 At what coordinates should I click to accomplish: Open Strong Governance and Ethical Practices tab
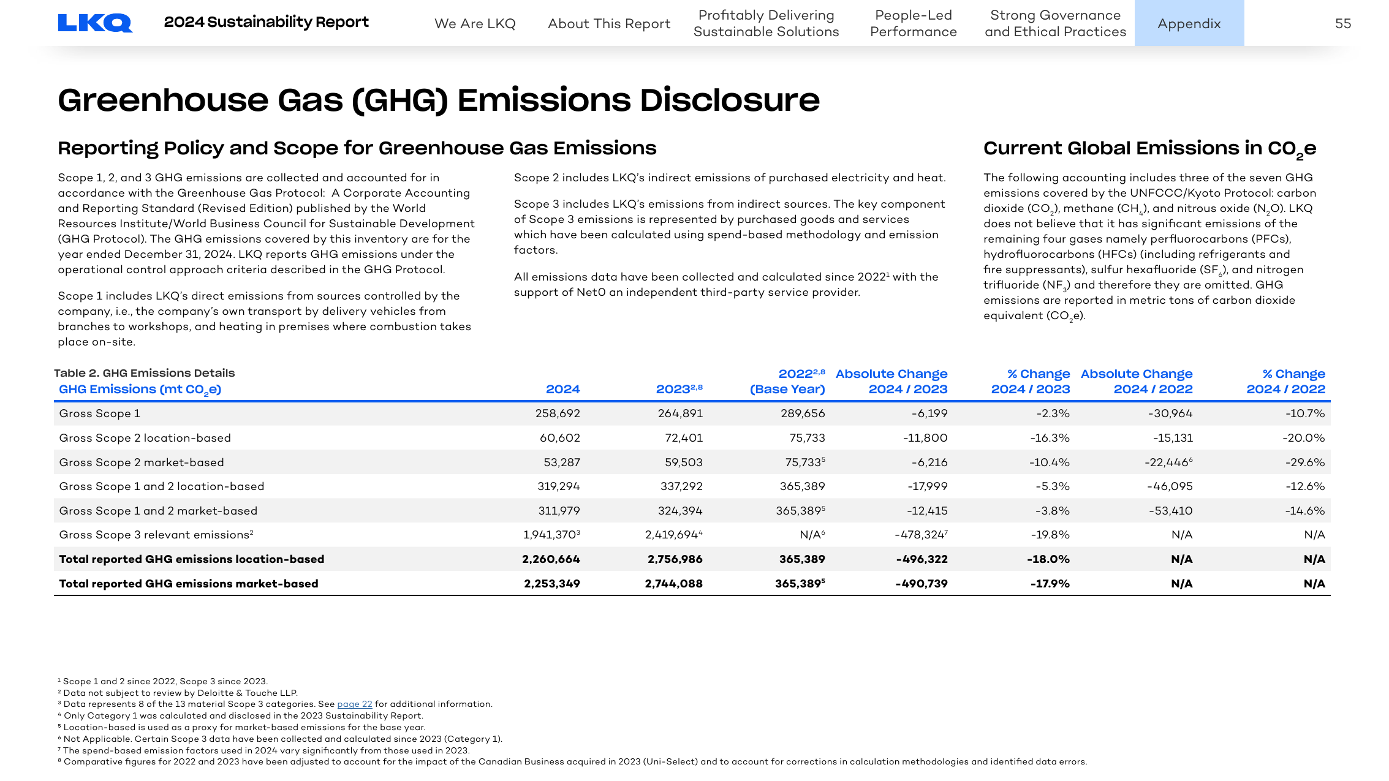pos(1055,23)
